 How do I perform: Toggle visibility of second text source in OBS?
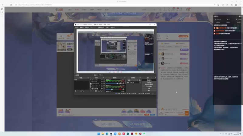click(x=102, y=87)
